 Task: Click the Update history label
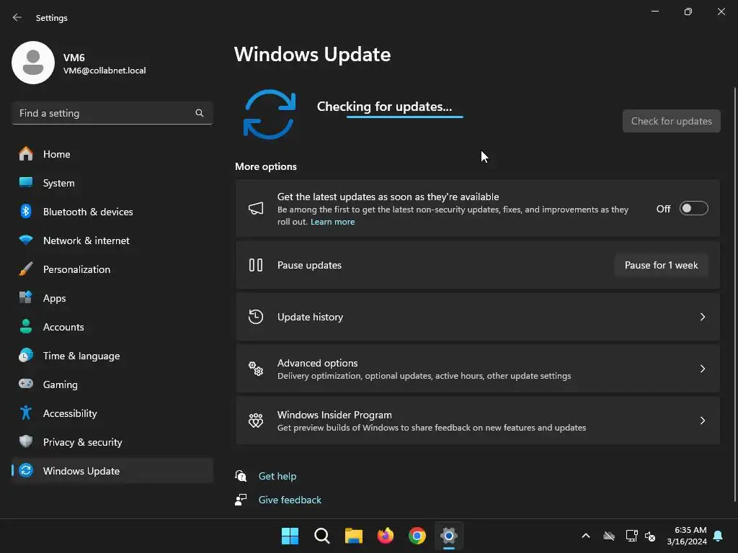(310, 317)
